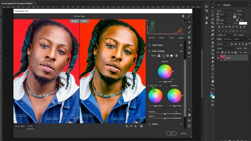Click Fit (11.8%) zoom option

20,126
